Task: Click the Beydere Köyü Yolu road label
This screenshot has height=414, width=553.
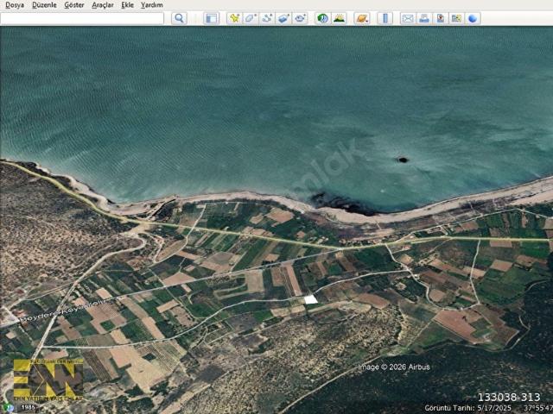Action: click(63, 310)
